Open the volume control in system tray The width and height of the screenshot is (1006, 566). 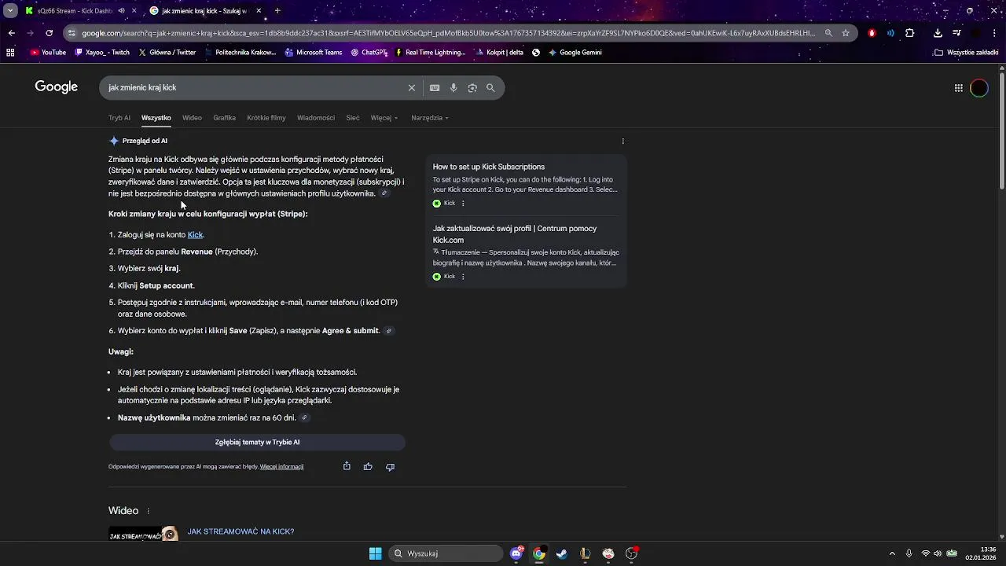pyautogui.click(x=937, y=553)
